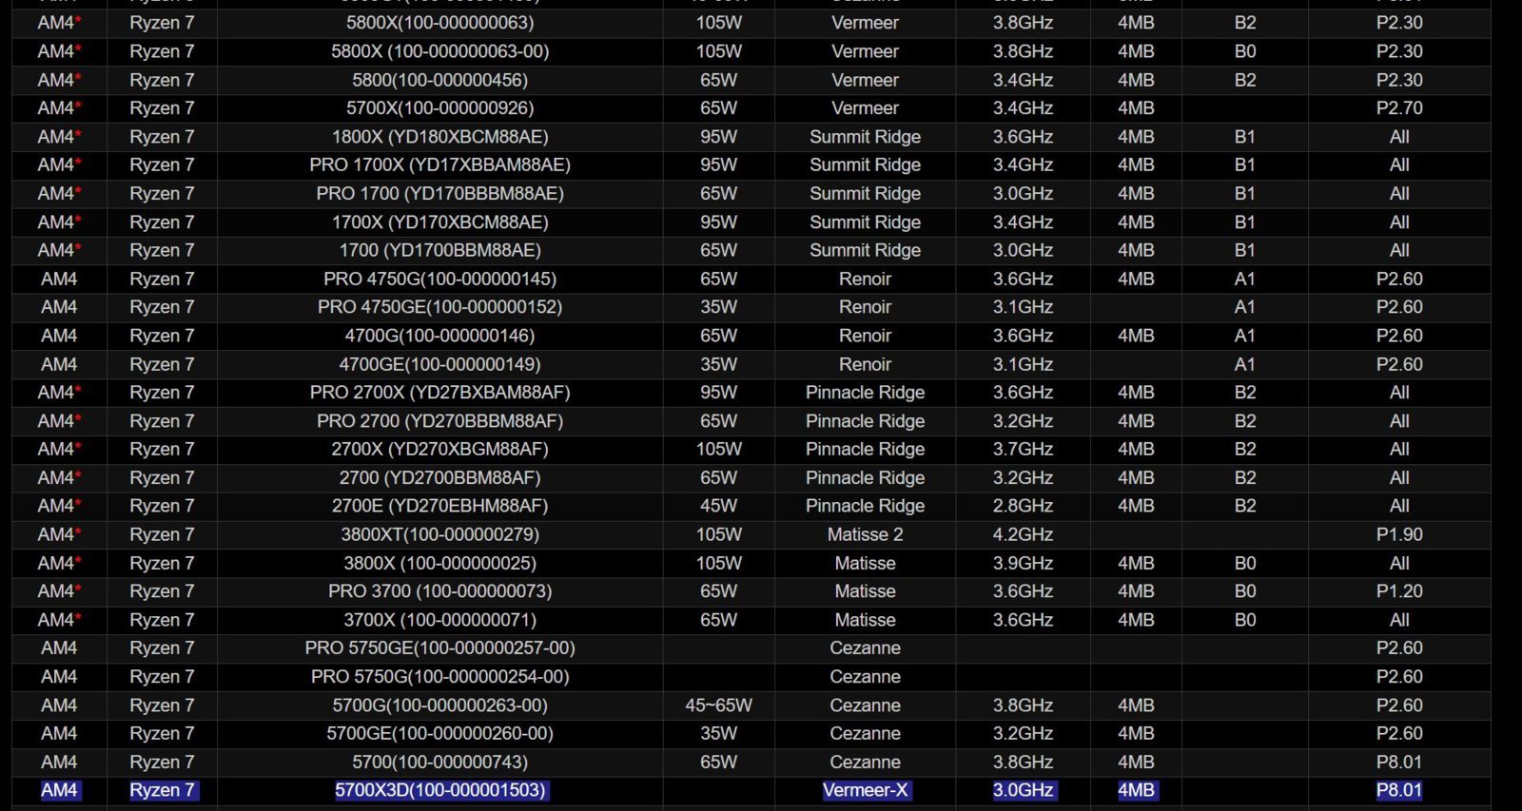Click the 3.7GHz frequency in the 2700X row
Screen dimensions: 1522x811
click(x=1023, y=449)
